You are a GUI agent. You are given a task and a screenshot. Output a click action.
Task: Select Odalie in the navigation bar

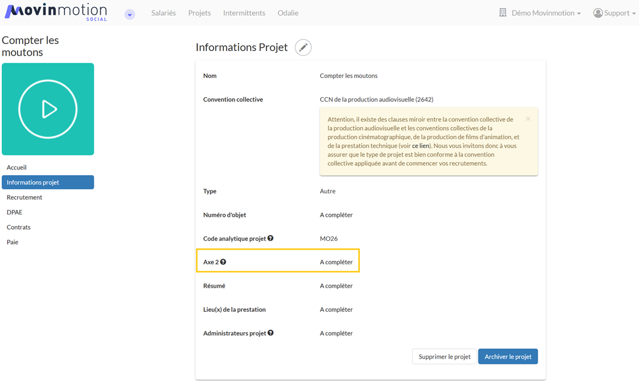coord(288,13)
